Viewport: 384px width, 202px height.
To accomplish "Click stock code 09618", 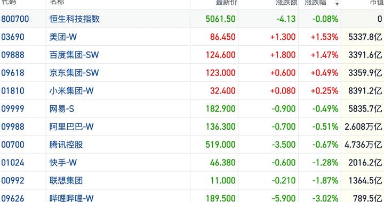I will [13, 73].
